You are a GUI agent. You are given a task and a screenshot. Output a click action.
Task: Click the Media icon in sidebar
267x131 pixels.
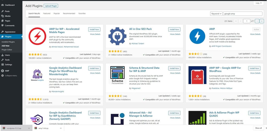click(x=2, y=16)
